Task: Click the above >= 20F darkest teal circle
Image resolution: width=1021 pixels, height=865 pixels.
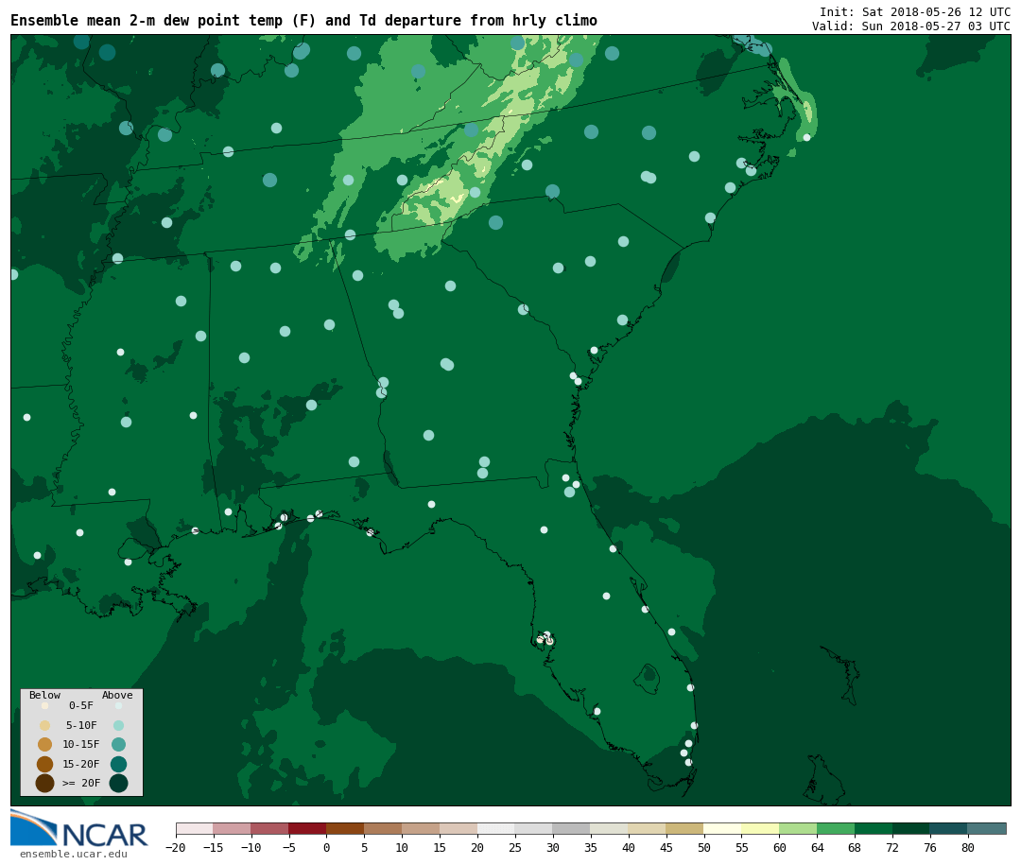Action: 118,783
